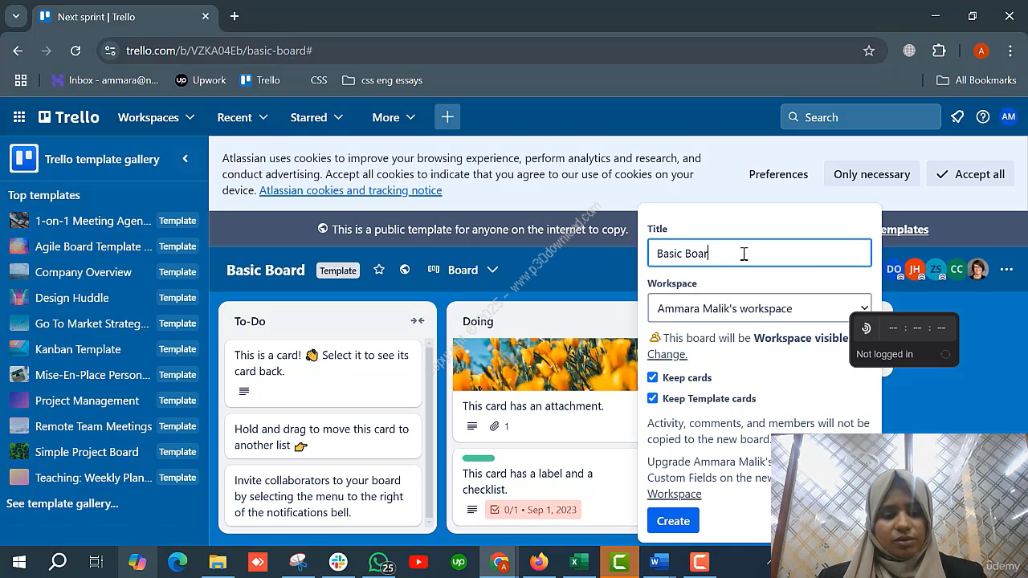Open the Chrome apps grid in bookmarks bar

tap(21, 80)
